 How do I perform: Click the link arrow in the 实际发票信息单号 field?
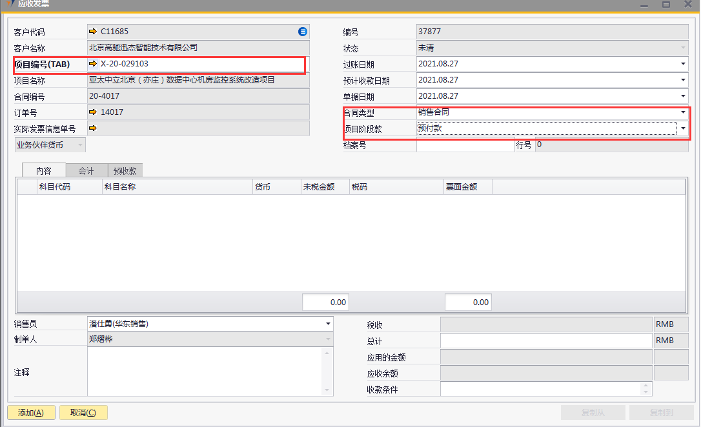tap(93, 128)
